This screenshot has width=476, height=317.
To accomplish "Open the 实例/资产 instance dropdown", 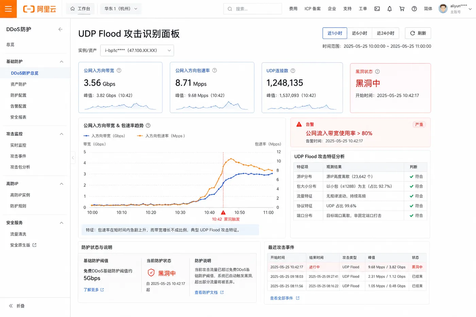I will point(137,50).
